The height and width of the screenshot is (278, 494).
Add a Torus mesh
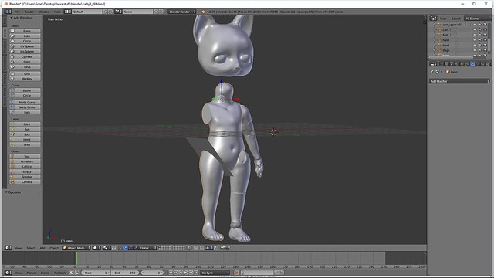[x=25, y=67]
